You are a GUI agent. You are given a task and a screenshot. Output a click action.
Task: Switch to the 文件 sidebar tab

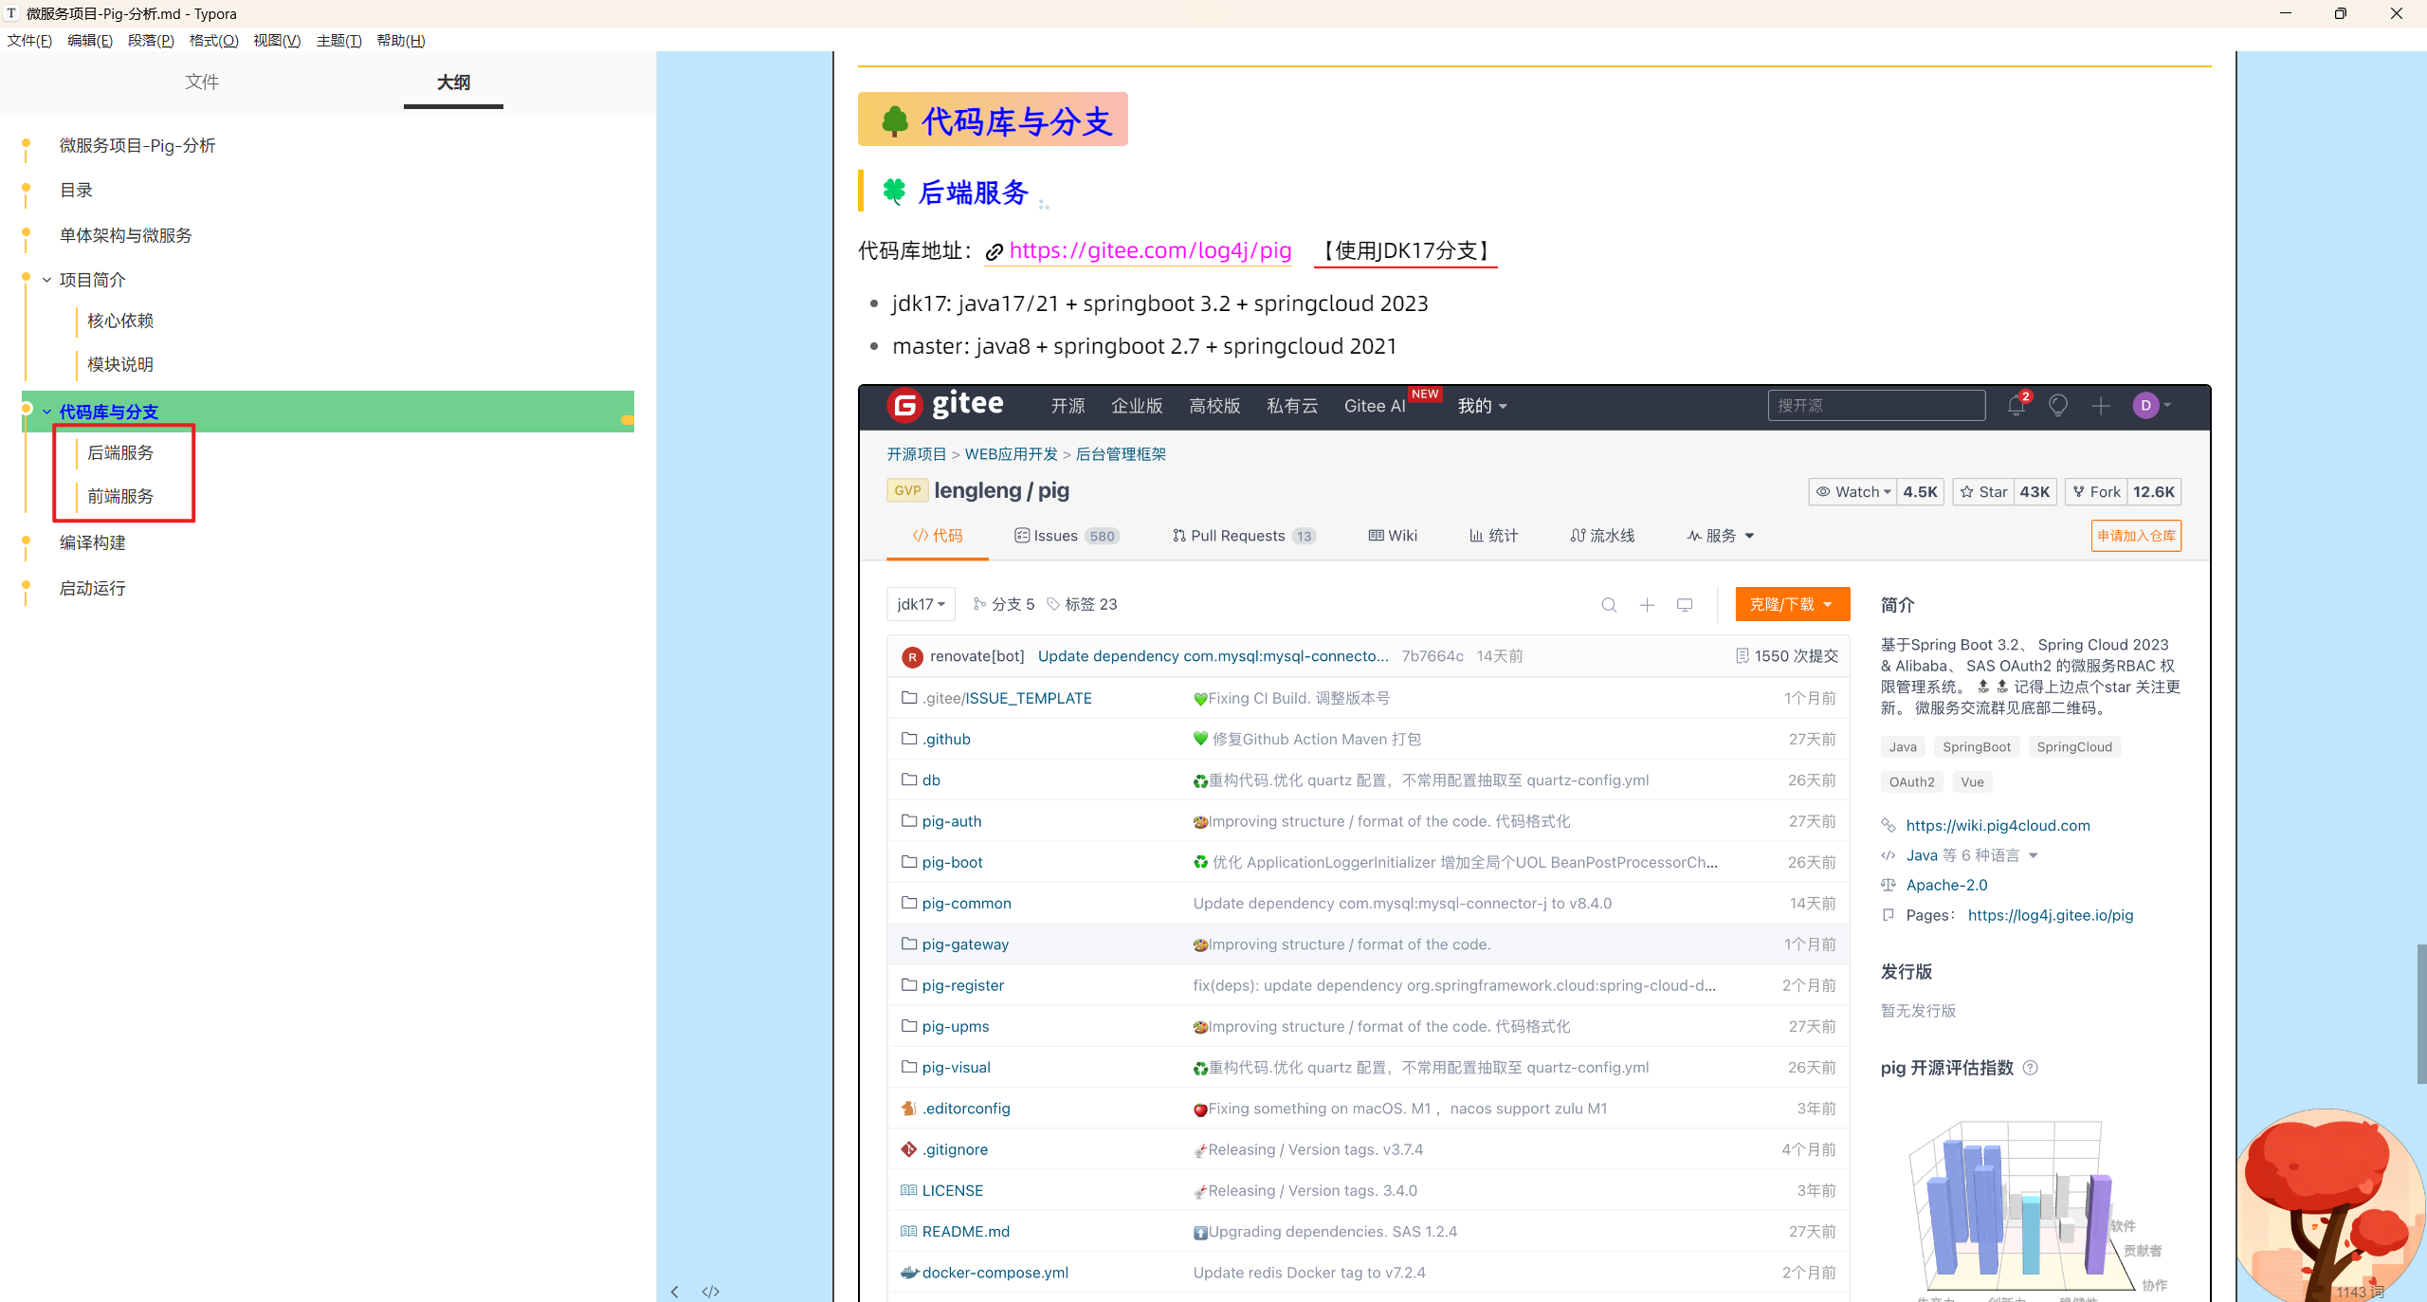(202, 83)
